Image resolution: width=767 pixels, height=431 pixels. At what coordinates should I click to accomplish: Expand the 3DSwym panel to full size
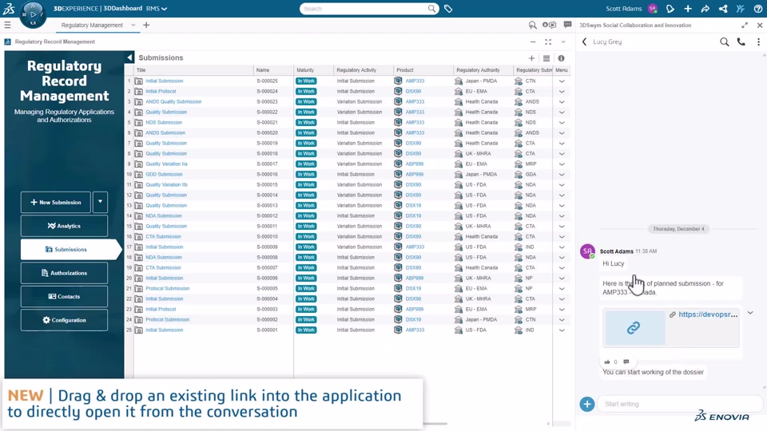[745, 25]
